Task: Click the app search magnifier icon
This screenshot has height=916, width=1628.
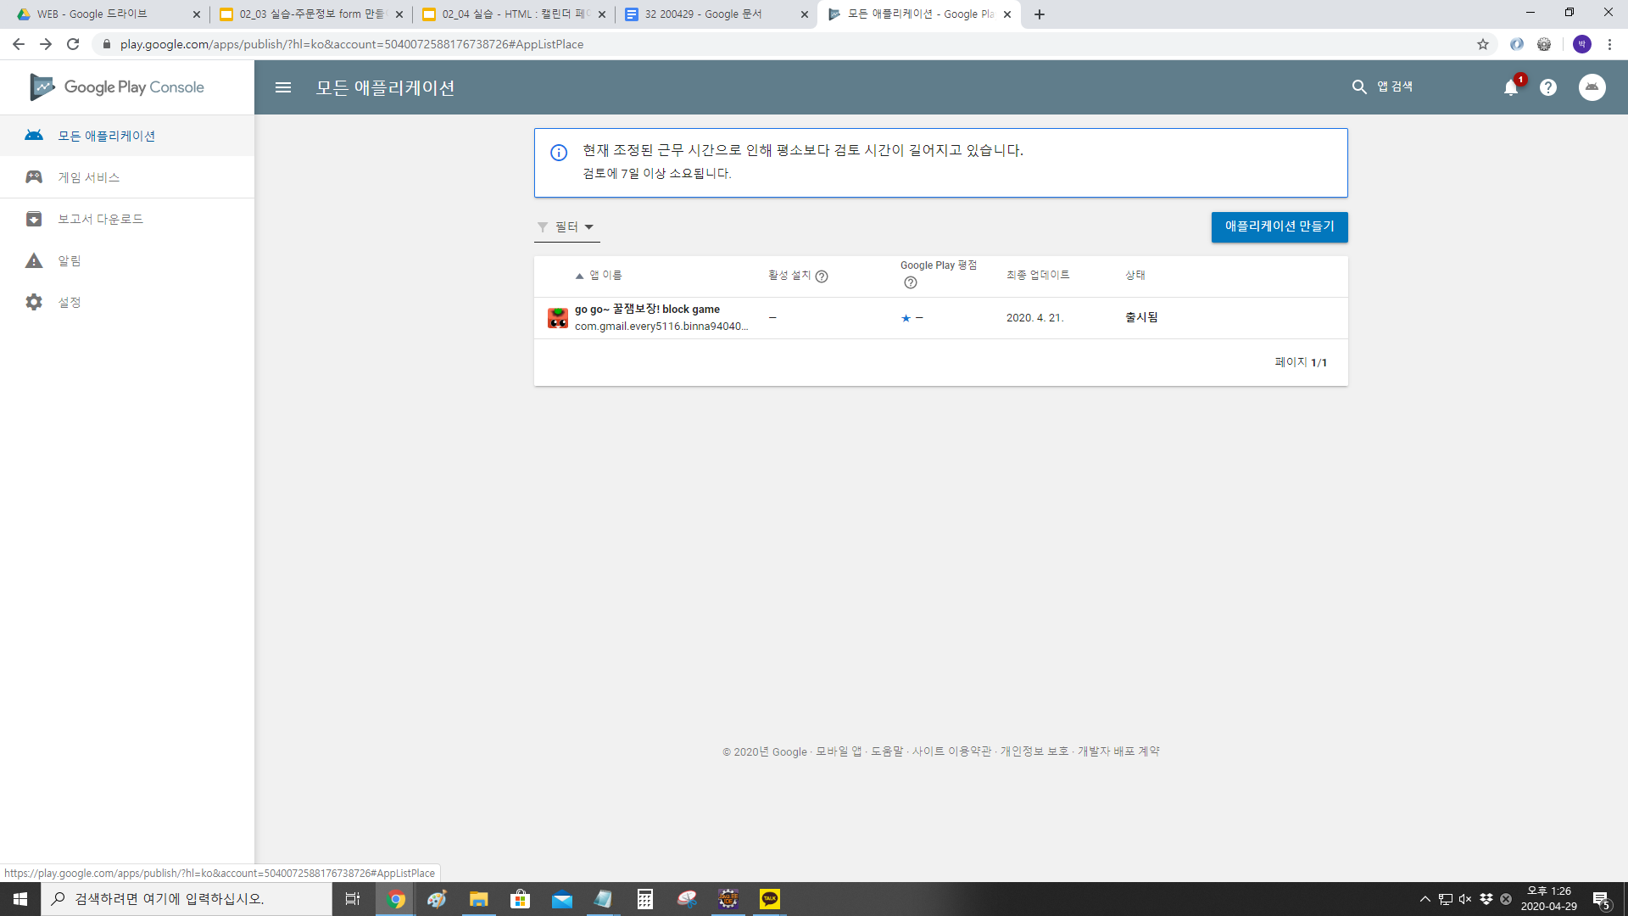Action: pyautogui.click(x=1359, y=87)
